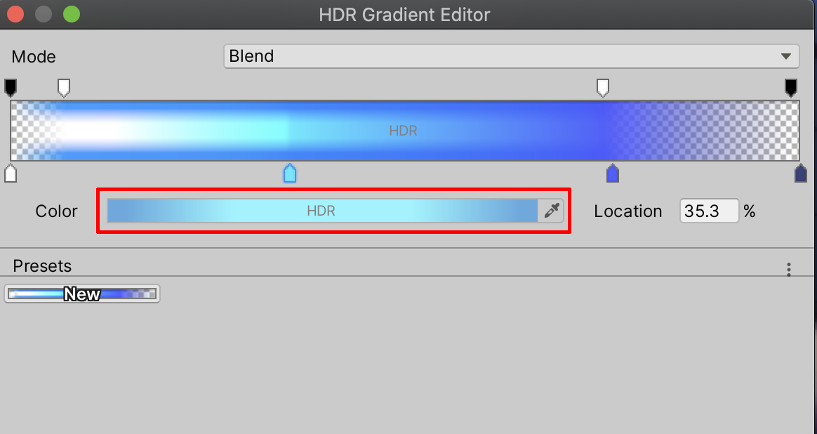The image size is (817, 434).
Task: Select the white color key at gradient start
Action: (x=11, y=173)
